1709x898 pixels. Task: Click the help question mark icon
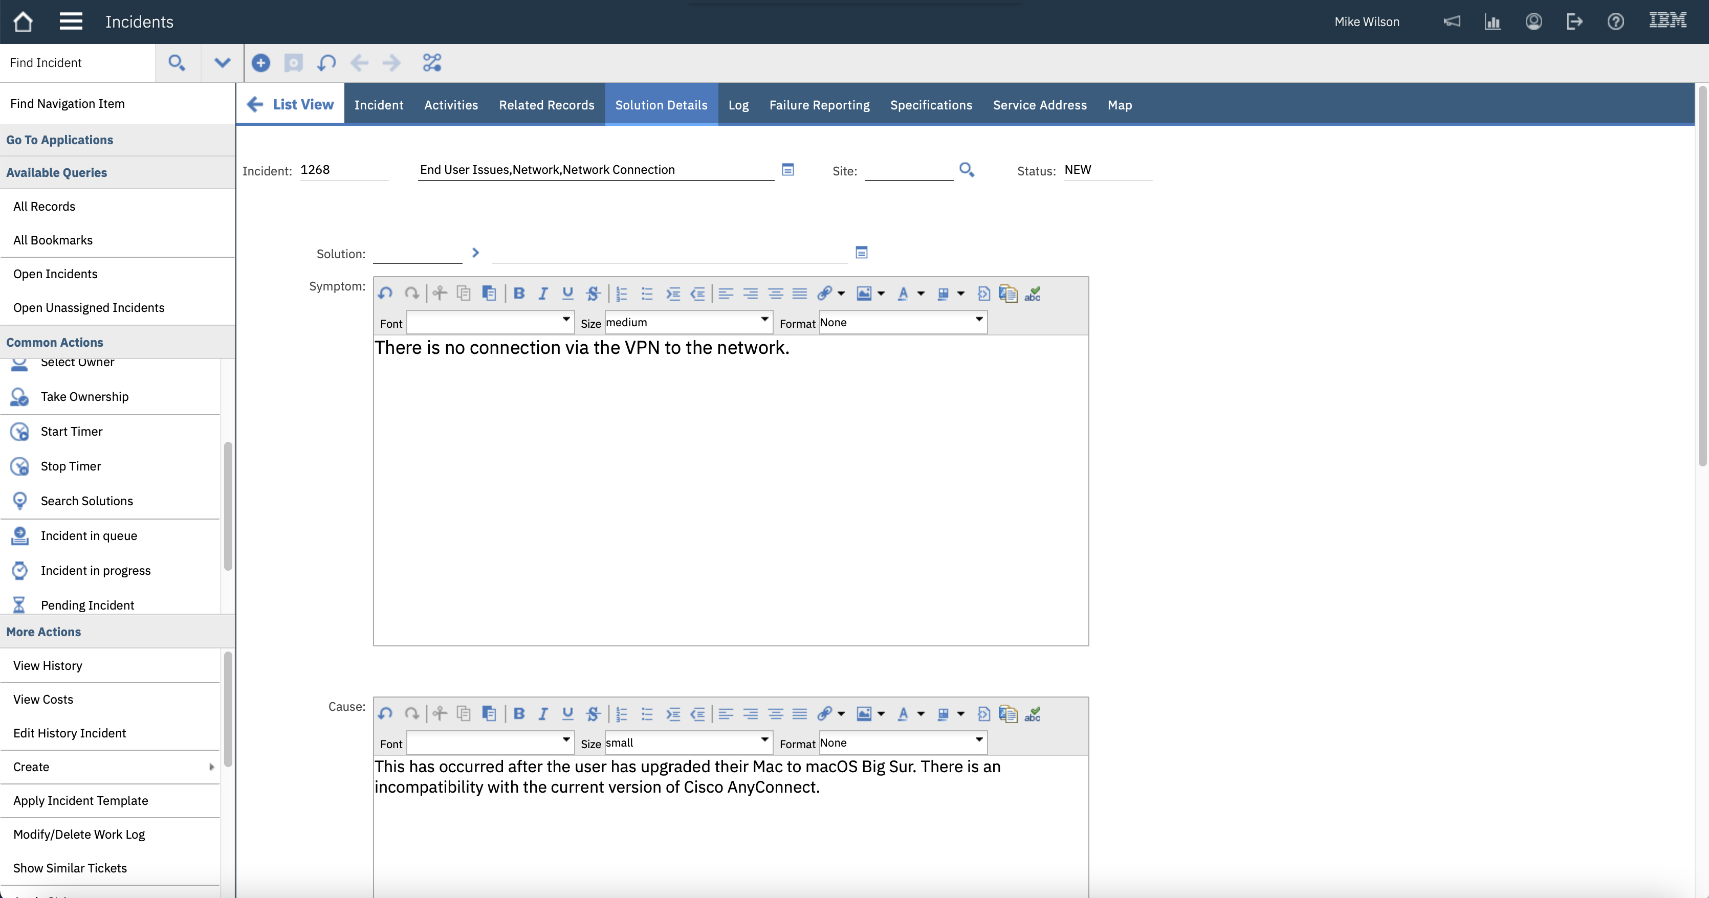(1615, 21)
